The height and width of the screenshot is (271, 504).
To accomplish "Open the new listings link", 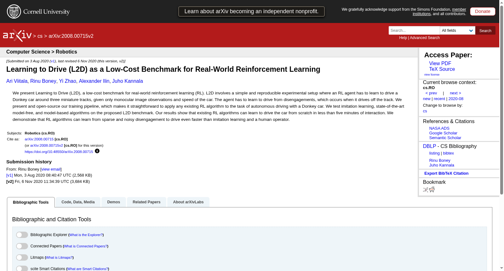I will coord(427,99).
